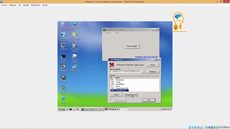Select the highlighted user row with ID 1005
This screenshot has width=230, height=129.
(x=119, y=90)
